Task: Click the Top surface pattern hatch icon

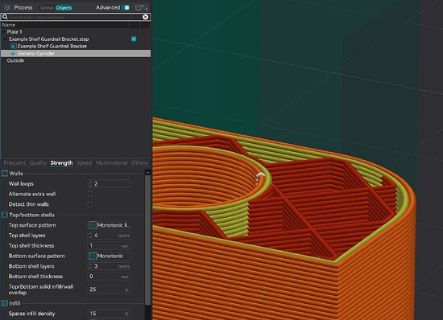Action: [93, 225]
